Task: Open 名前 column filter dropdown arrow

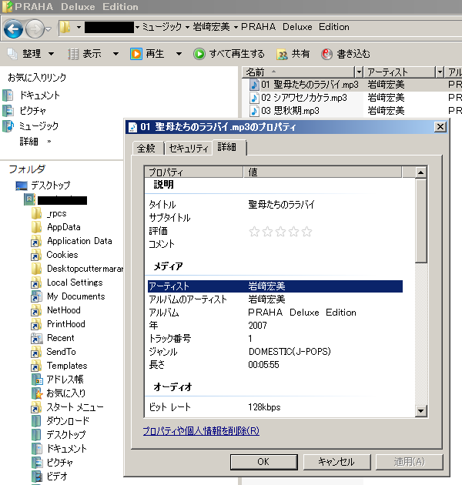Action: (359, 72)
